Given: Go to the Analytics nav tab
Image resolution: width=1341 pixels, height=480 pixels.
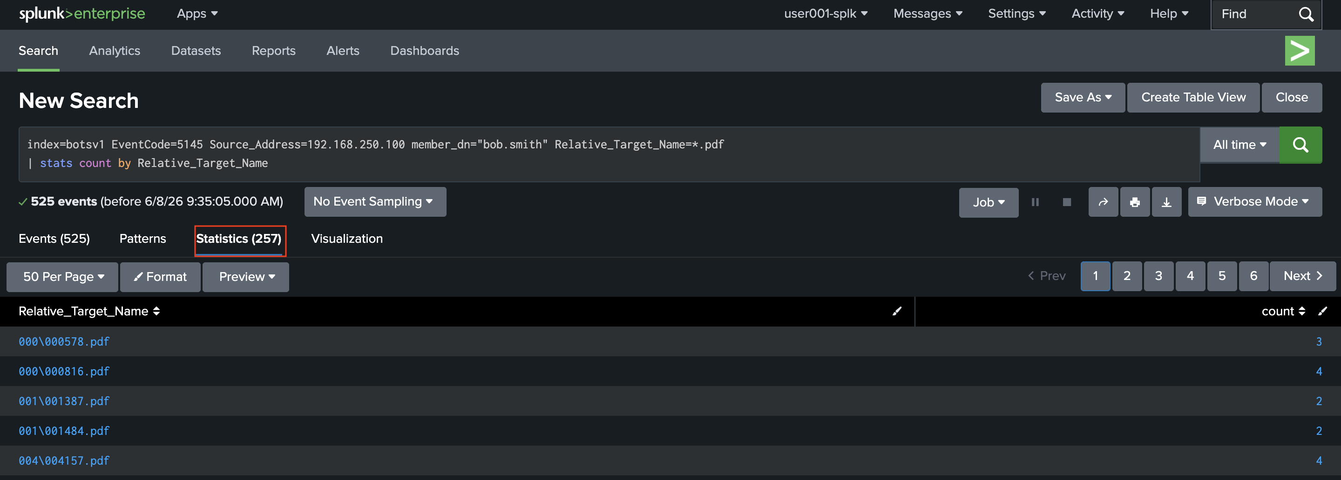Looking at the screenshot, I should click(115, 50).
